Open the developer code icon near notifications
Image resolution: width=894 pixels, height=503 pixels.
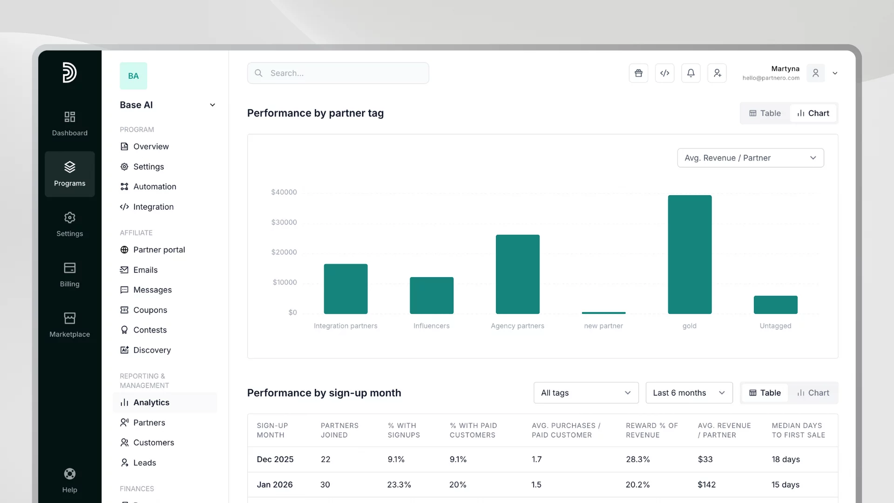click(x=664, y=73)
